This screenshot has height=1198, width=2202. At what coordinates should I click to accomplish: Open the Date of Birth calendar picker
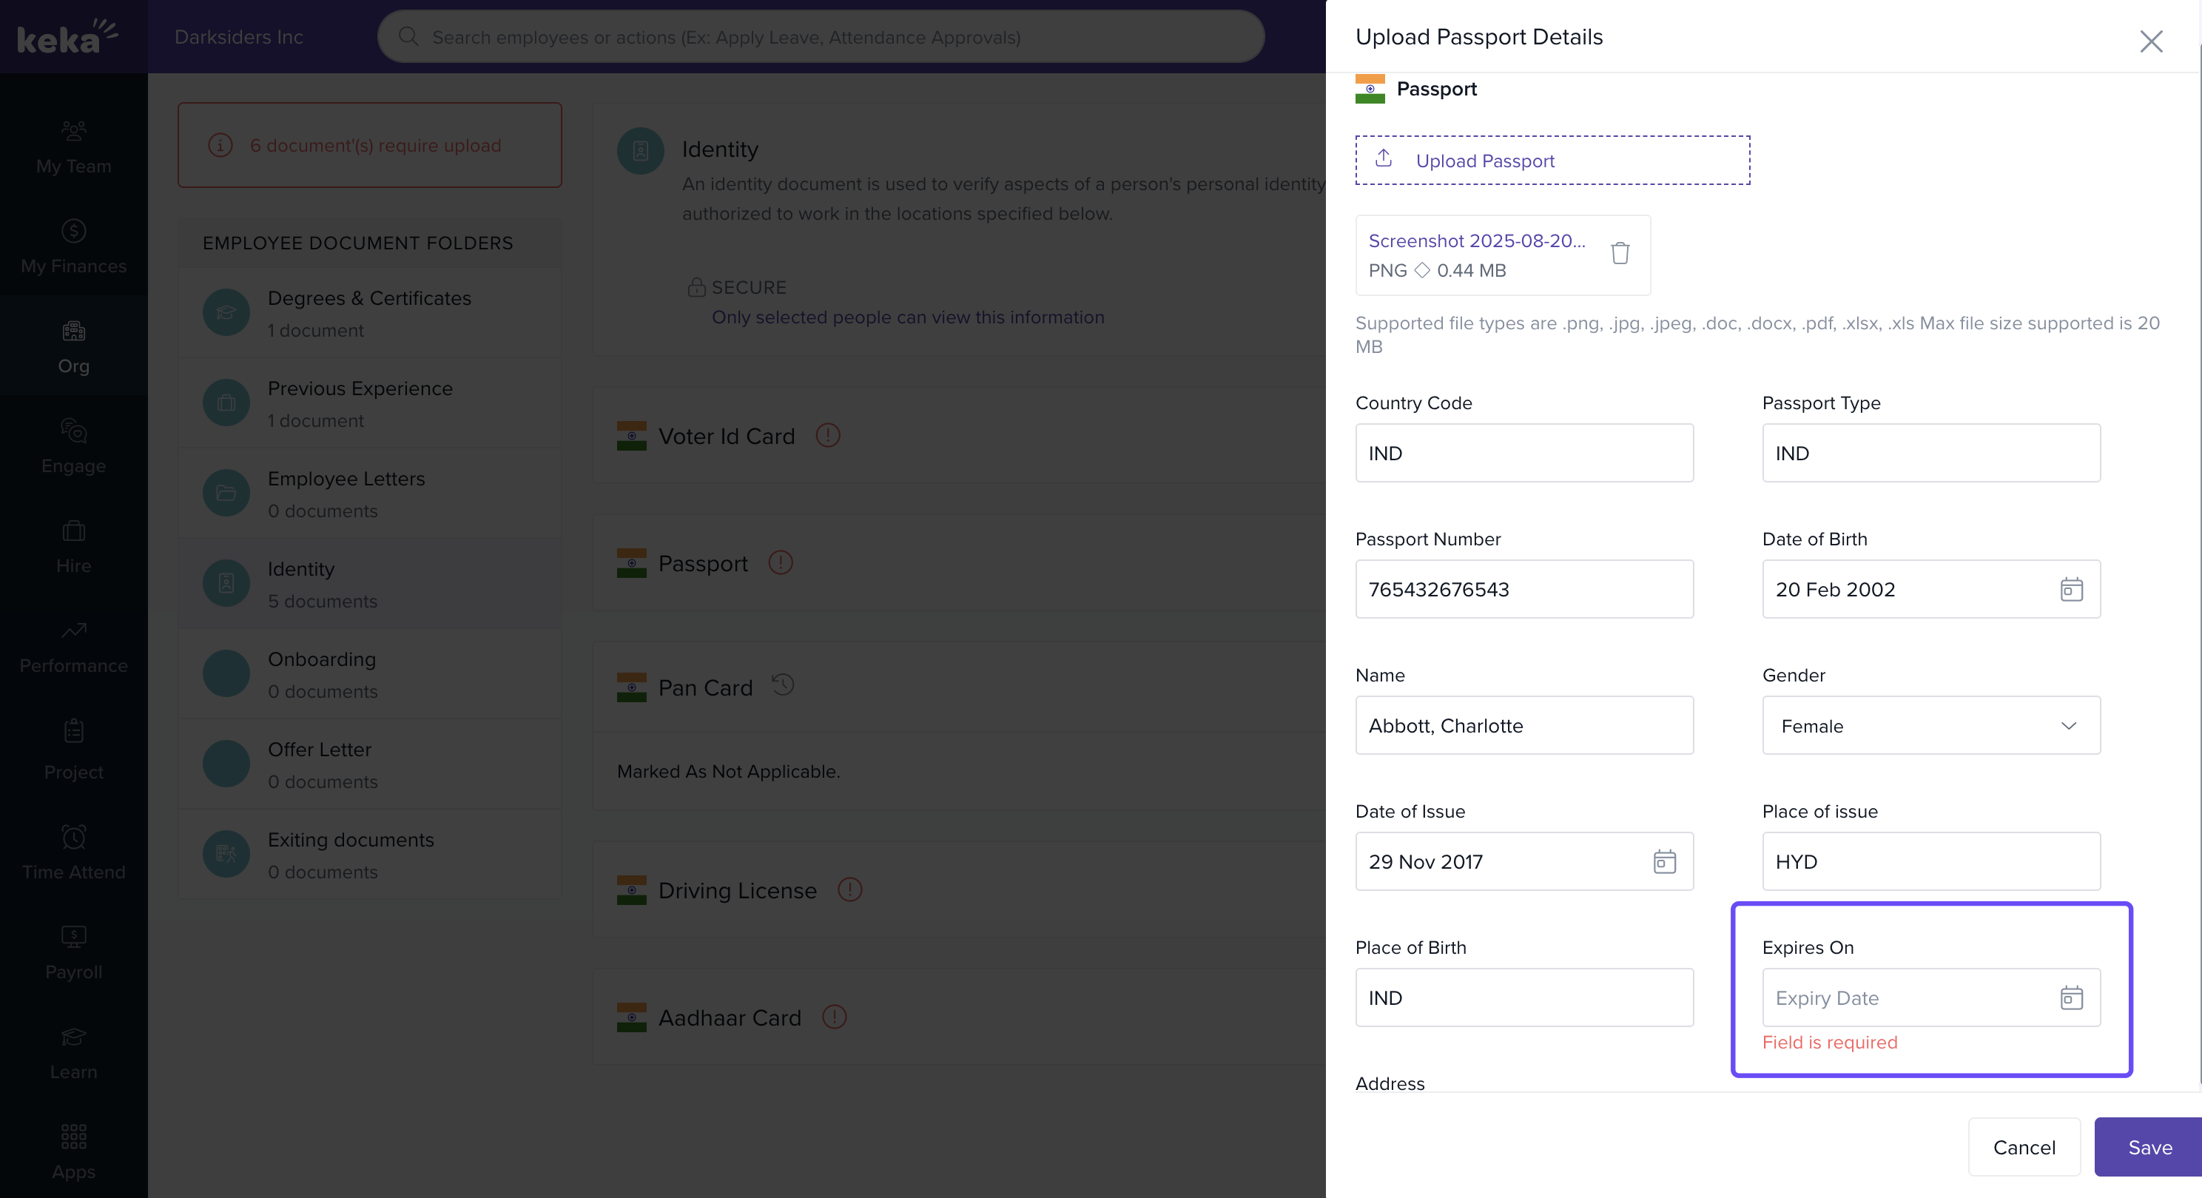pos(2070,589)
